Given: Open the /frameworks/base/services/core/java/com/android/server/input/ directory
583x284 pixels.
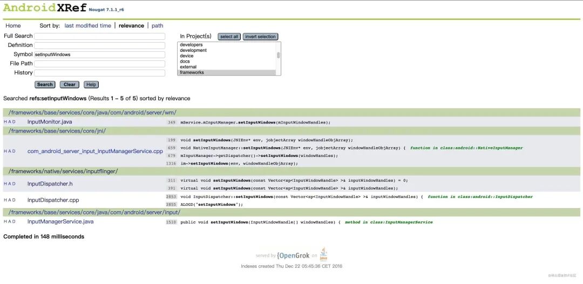Looking at the screenshot, I should tap(94, 212).
